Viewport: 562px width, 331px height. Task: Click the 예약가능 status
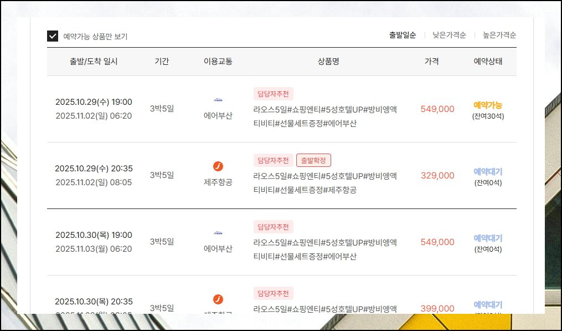click(488, 105)
